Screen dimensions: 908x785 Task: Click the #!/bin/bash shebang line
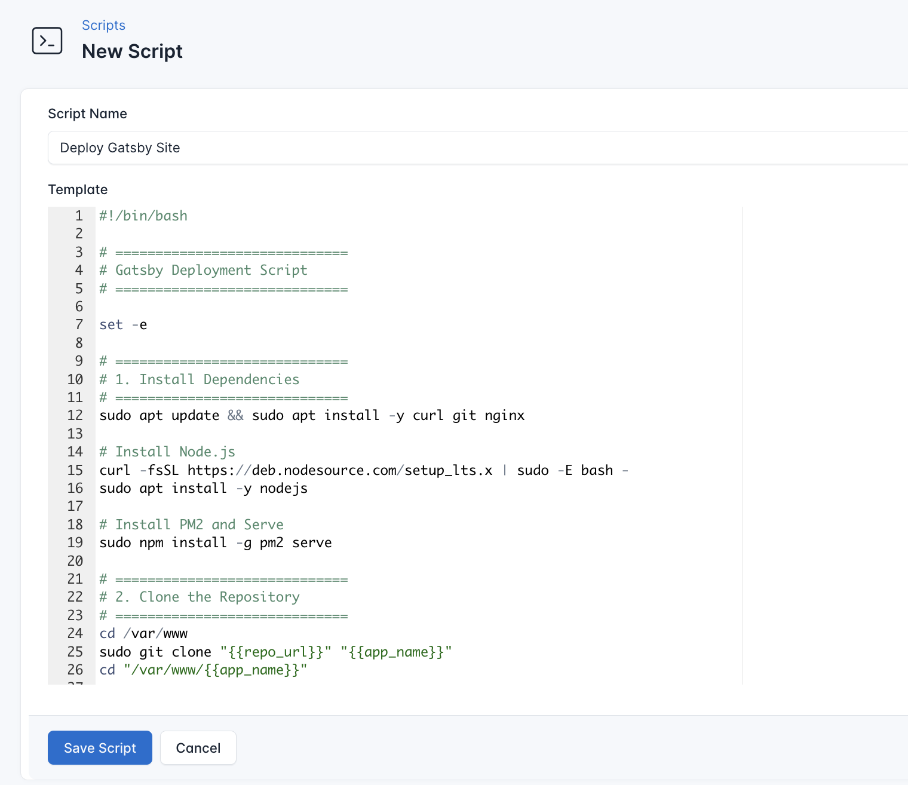pos(143,216)
